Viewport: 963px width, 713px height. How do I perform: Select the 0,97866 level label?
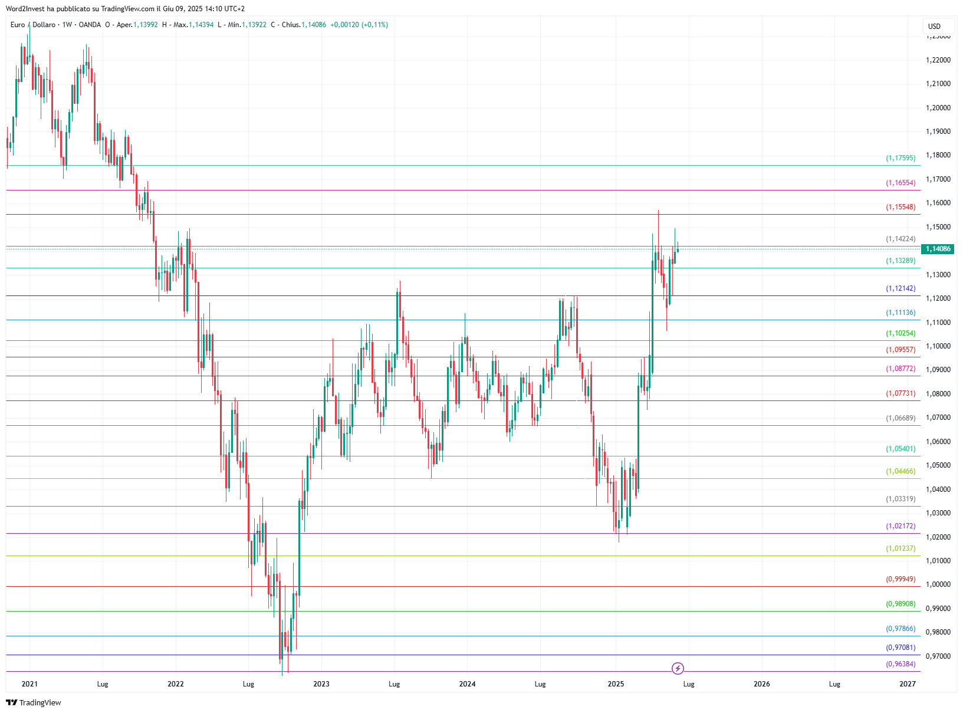(x=900, y=629)
